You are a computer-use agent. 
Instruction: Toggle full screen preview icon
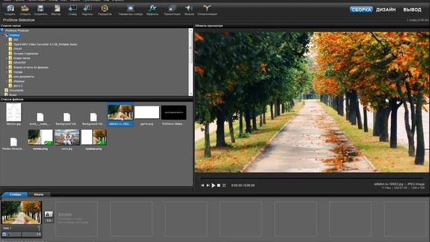[224, 186]
